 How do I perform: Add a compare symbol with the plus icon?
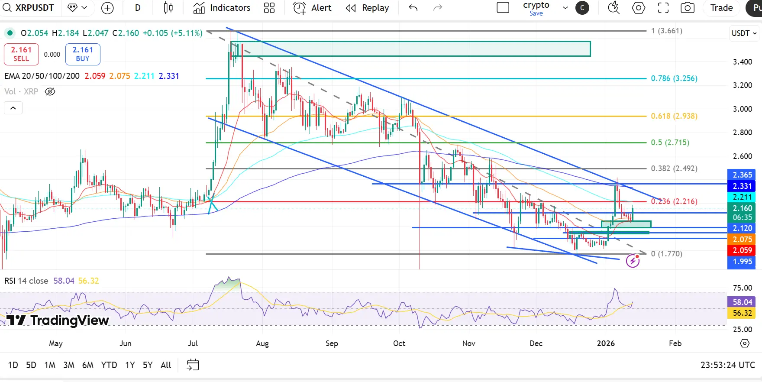[x=107, y=8]
